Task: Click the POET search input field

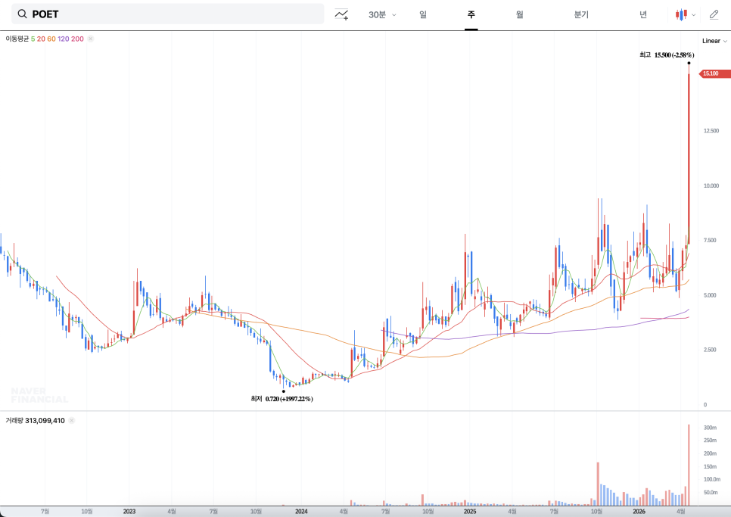Action: [174, 14]
